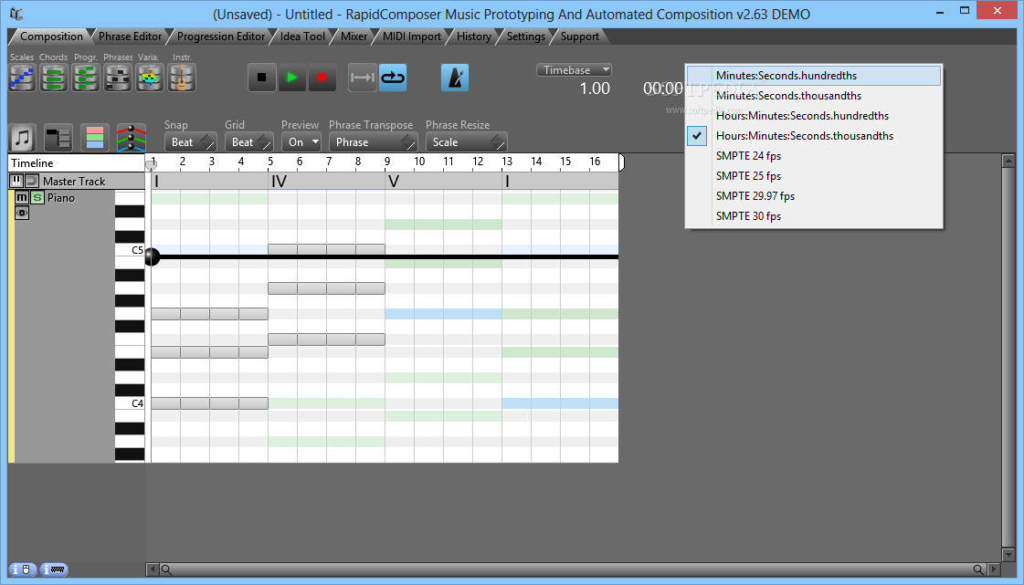The width and height of the screenshot is (1024, 585).
Task: Select the music note view button
Action: coord(23,138)
